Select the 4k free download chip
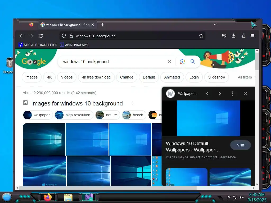This screenshot has height=203, width=271. [x=96, y=77]
